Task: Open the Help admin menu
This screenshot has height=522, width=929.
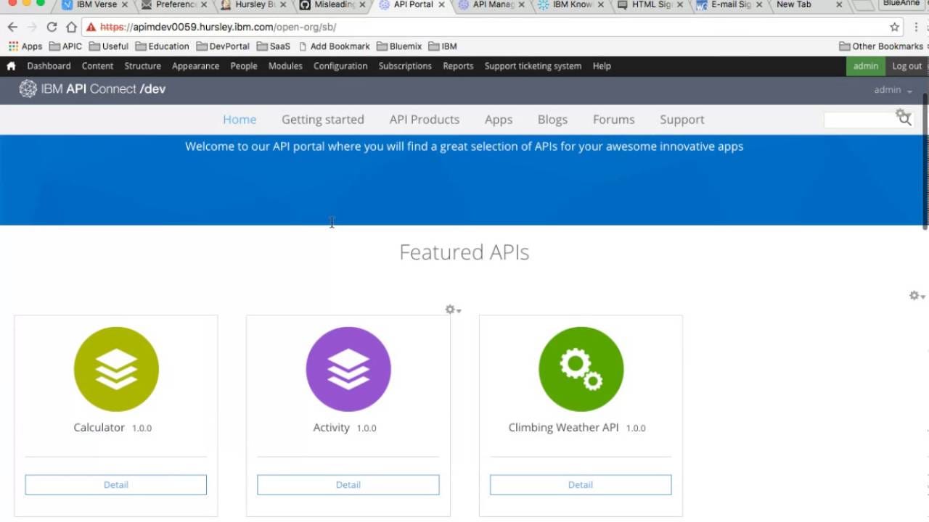Action: (602, 66)
